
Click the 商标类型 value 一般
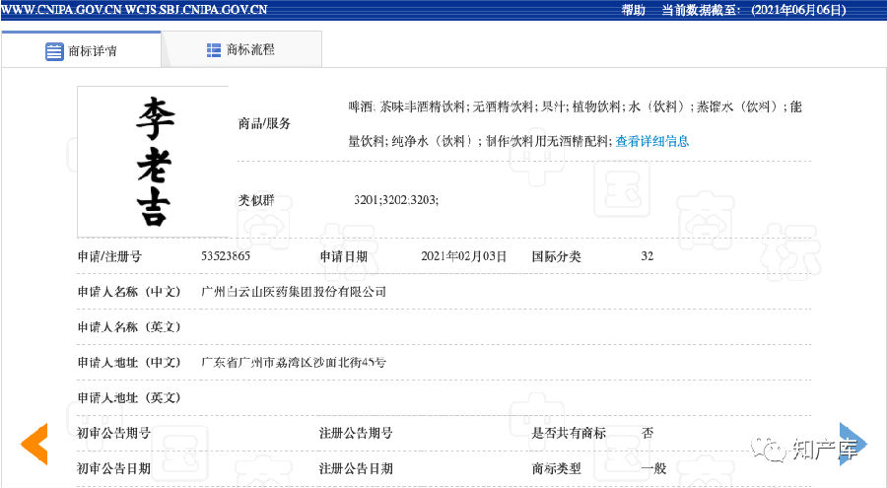653,468
